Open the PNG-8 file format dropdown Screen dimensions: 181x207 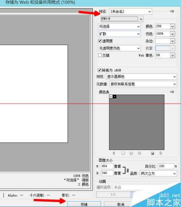pos(122,19)
